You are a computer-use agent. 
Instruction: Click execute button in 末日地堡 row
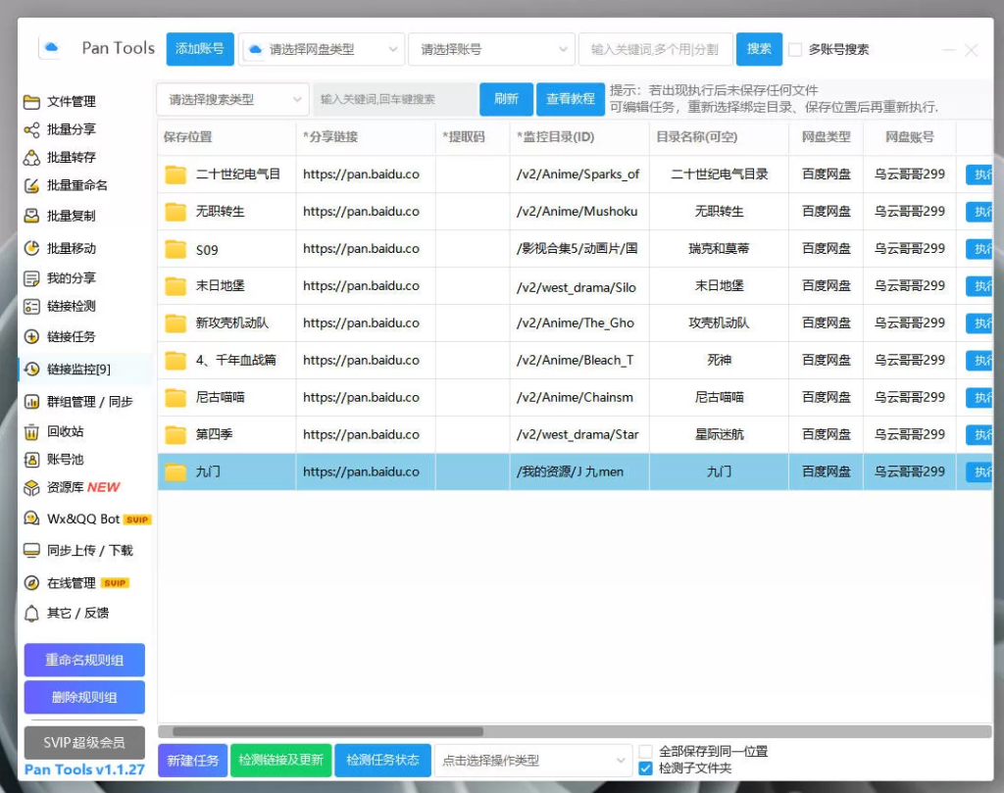click(x=979, y=286)
